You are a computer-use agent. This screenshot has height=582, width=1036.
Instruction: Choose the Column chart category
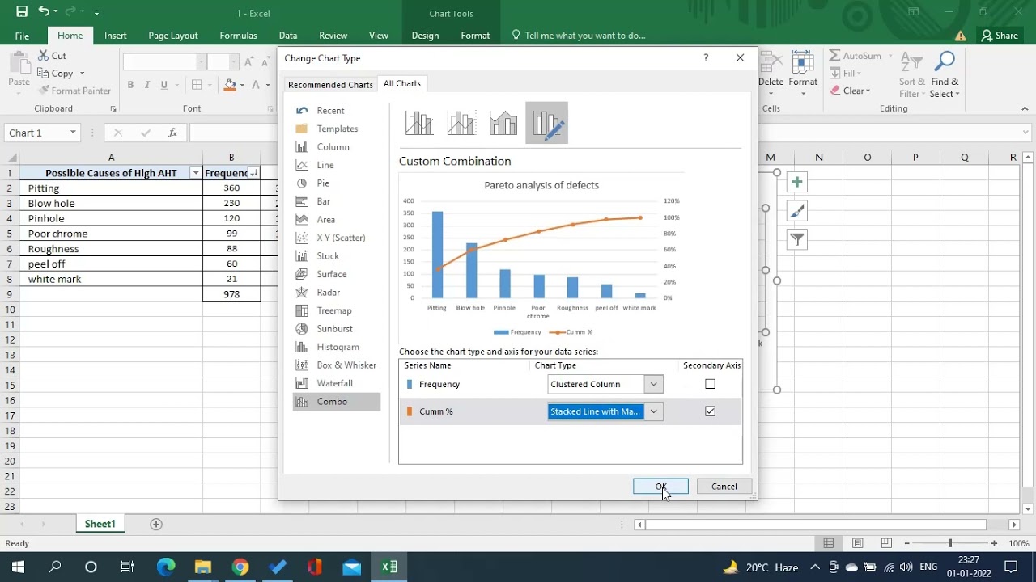pos(333,147)
